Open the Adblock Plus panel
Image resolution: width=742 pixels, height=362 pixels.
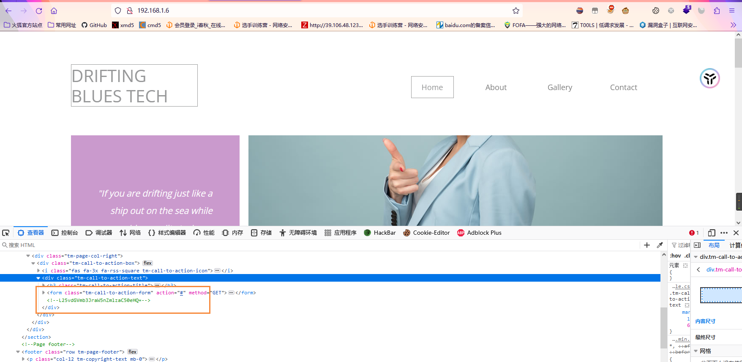(479, 233)
